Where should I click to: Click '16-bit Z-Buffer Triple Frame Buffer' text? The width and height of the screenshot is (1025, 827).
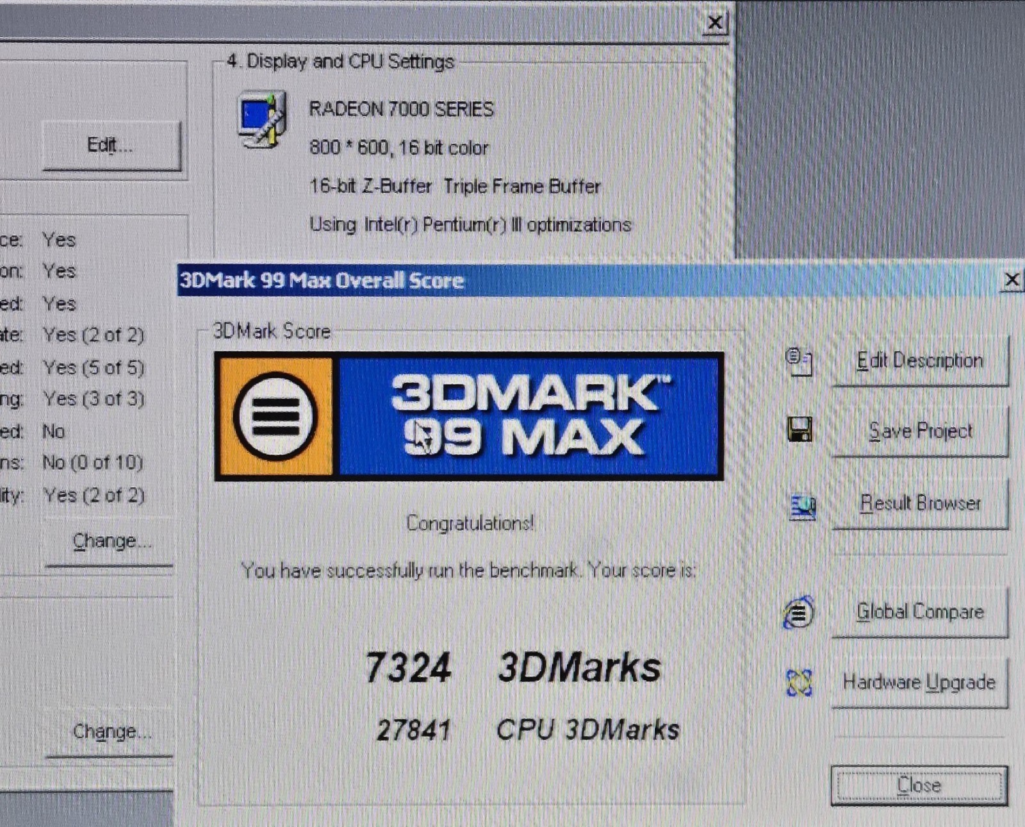tap(455, 187)
